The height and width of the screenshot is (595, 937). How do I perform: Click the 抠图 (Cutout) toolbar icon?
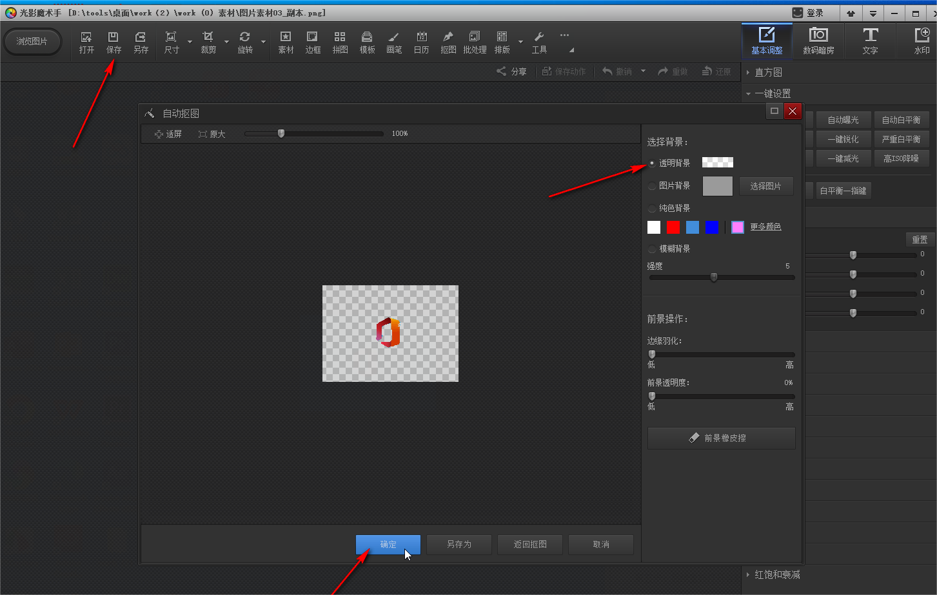tap(448, 42)
